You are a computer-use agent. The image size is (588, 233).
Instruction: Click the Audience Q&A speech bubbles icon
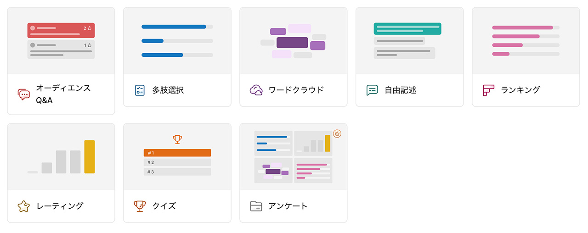(x=24, y=94)
